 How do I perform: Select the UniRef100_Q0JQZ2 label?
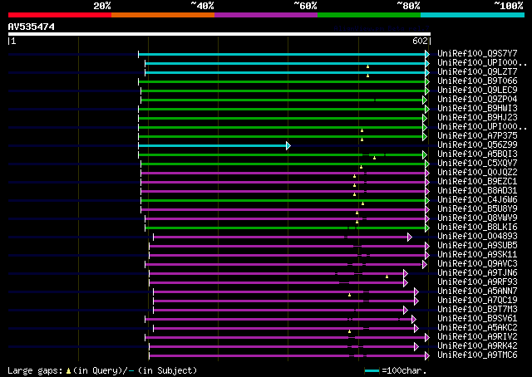coord(477,173)
